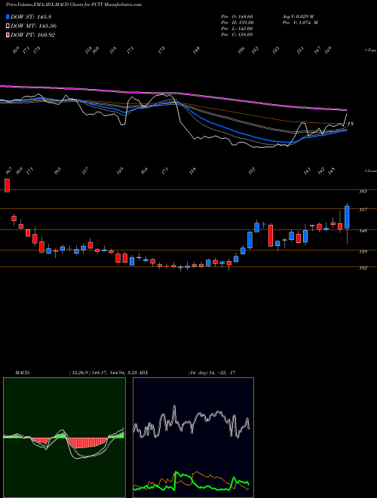The width and height of the screenshot is (377, 498).
Task: Click the magenta DOW PT legend square
Action: 8,35
